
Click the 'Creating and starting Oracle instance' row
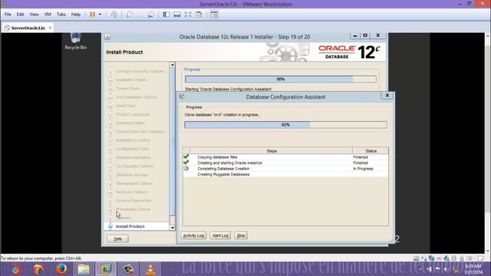[x=285, y=163]
